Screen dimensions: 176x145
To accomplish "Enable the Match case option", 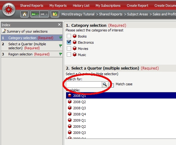I will (112, 85).
